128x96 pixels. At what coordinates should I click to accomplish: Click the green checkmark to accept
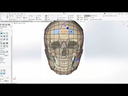click(125, 24)
